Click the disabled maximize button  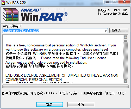pos(115,2)
